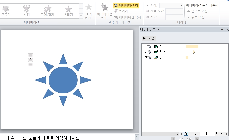Click animation tag 3 on slide

[x=31, y=64]
